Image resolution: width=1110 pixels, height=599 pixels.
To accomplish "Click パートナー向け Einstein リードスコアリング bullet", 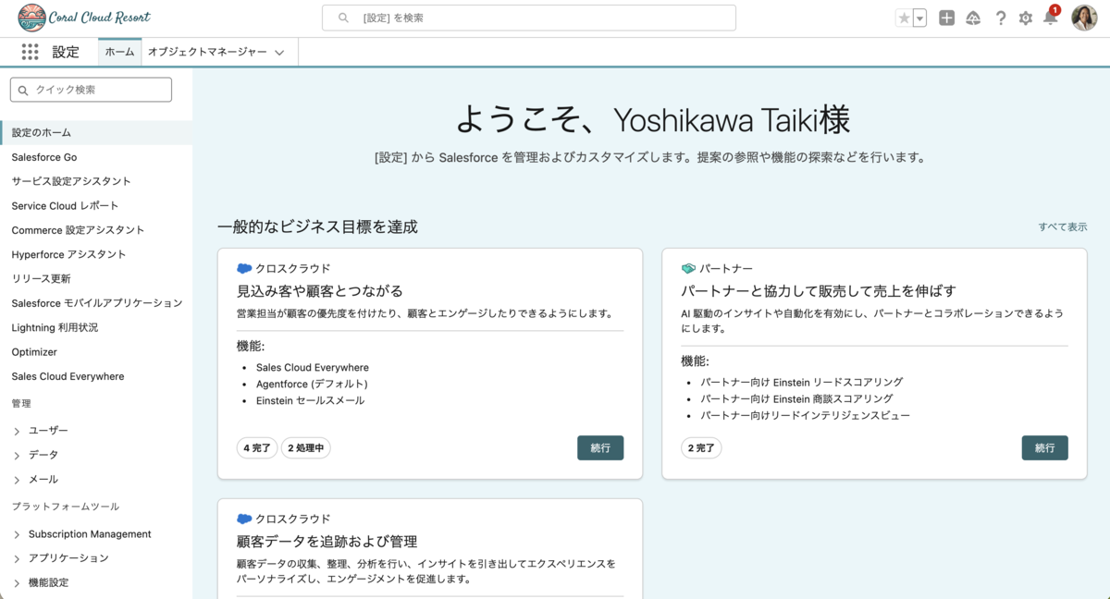I will point(801,382).
